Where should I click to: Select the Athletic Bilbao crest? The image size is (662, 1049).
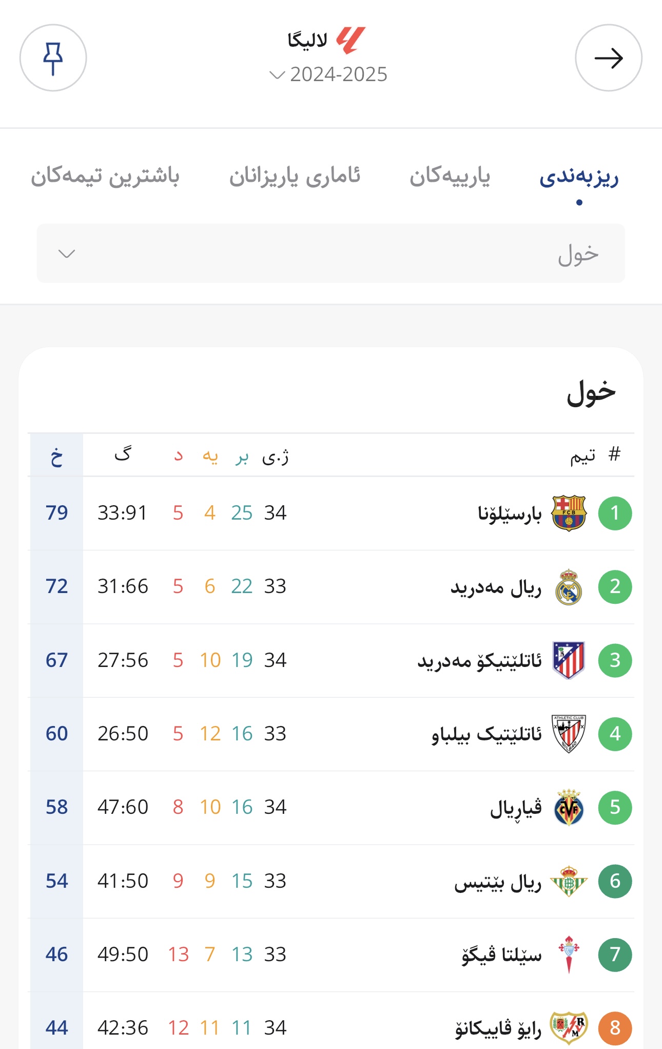[569, 734]
